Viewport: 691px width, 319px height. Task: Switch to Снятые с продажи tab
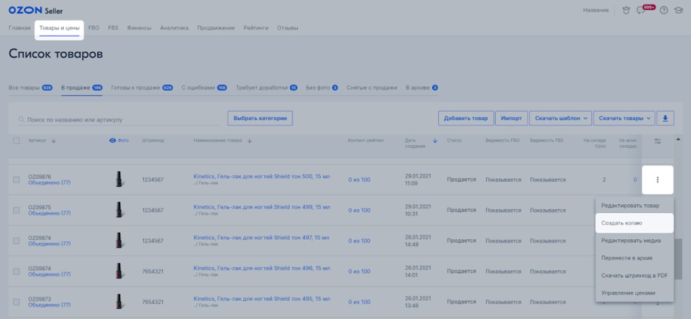tap(372, 88)
